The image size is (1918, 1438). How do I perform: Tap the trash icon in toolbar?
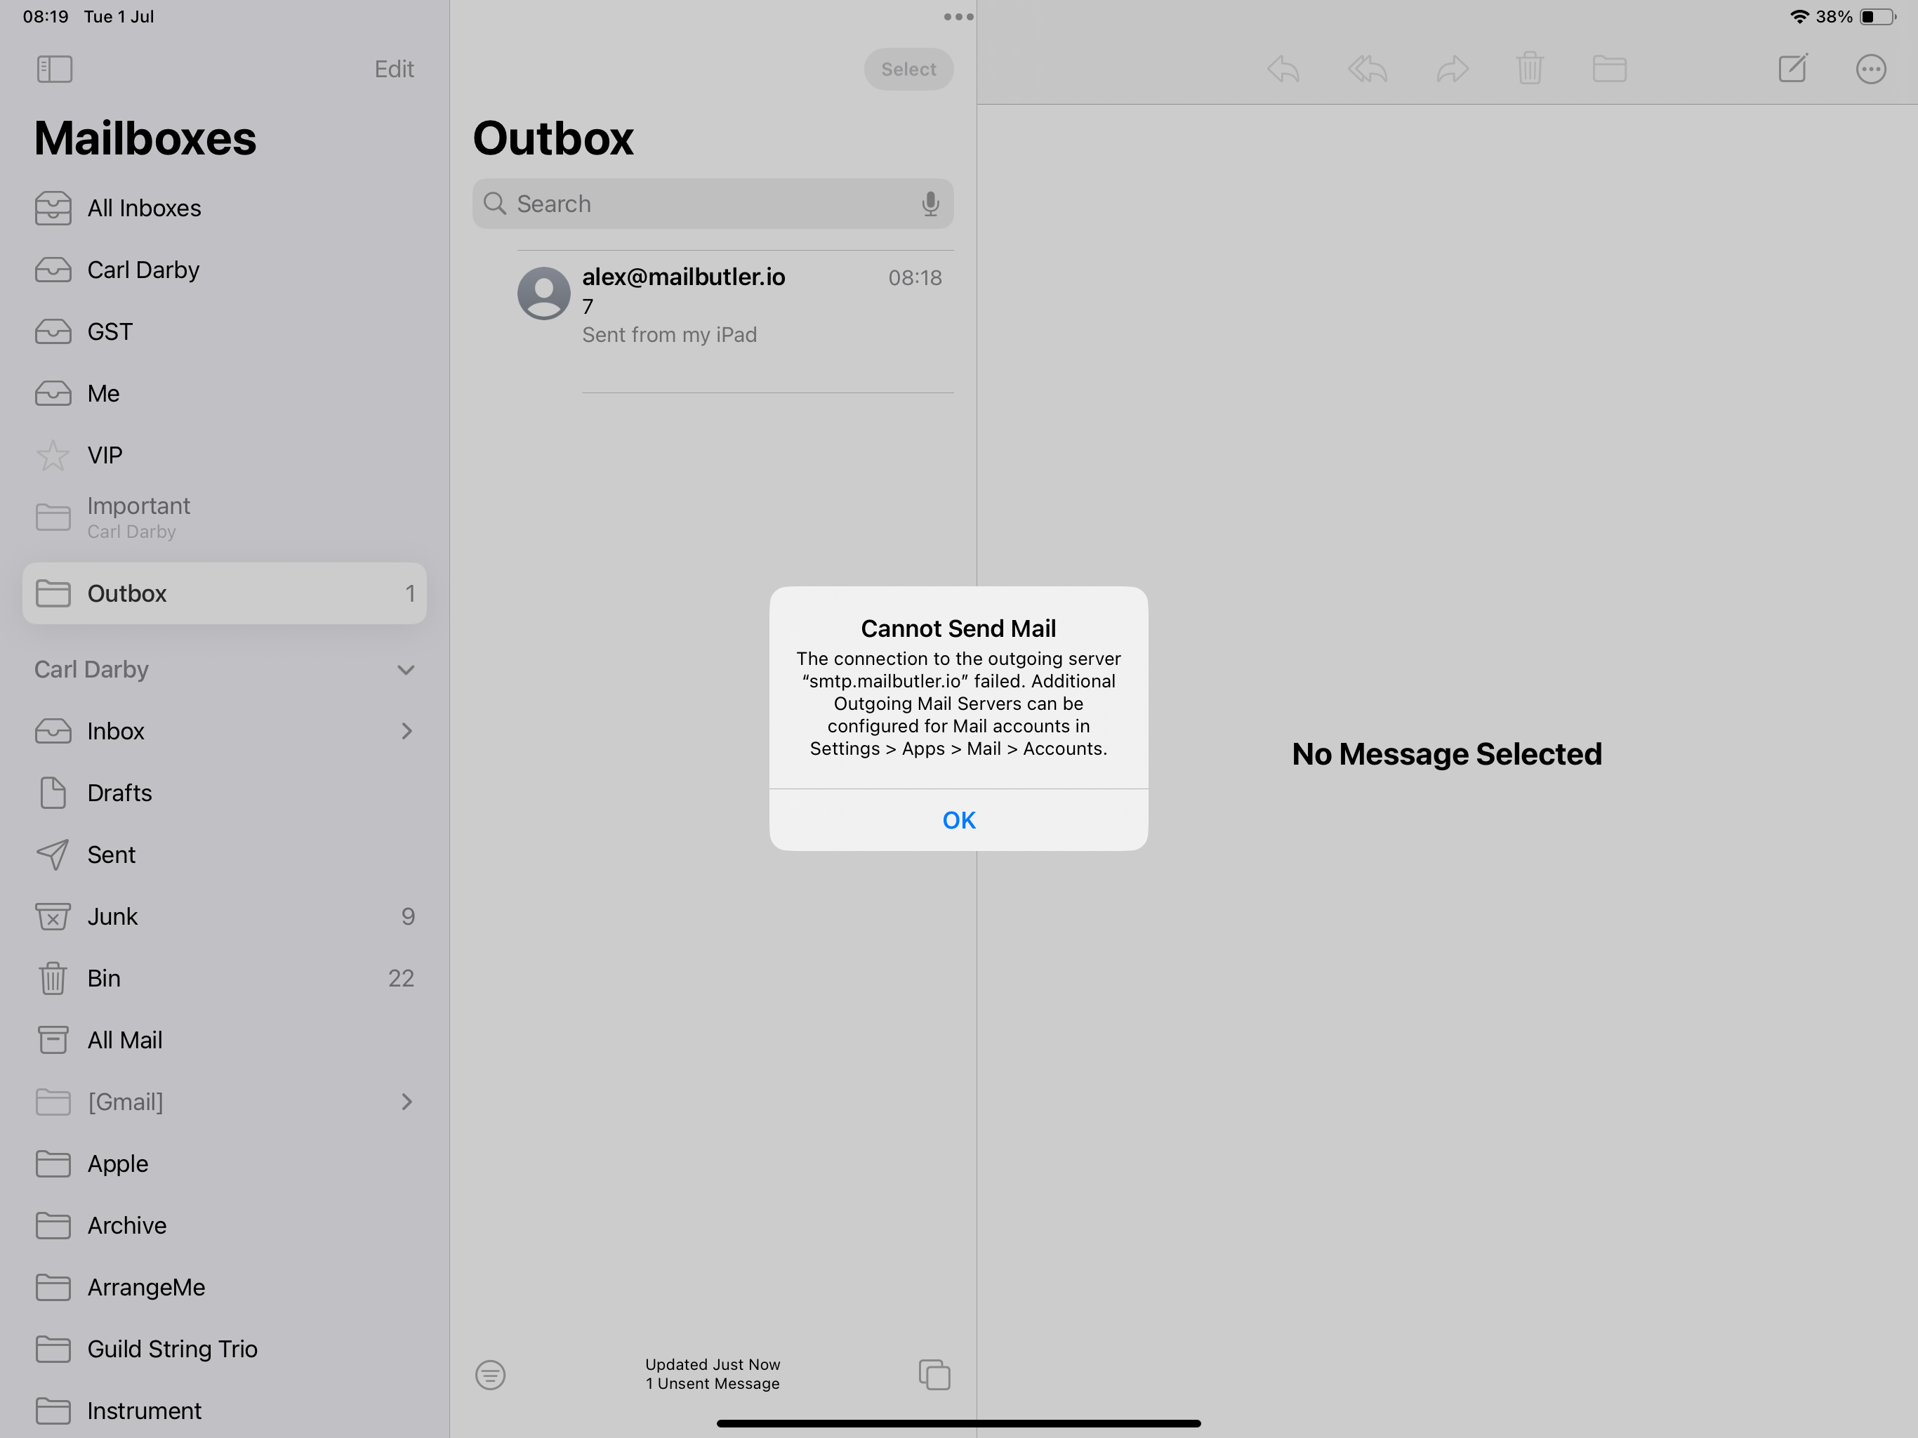(1530, 69)
